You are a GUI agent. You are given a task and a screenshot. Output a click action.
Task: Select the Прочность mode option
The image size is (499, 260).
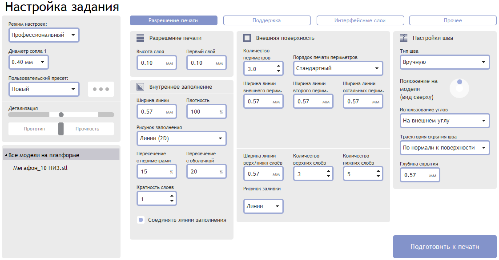(x=88, y=129)
